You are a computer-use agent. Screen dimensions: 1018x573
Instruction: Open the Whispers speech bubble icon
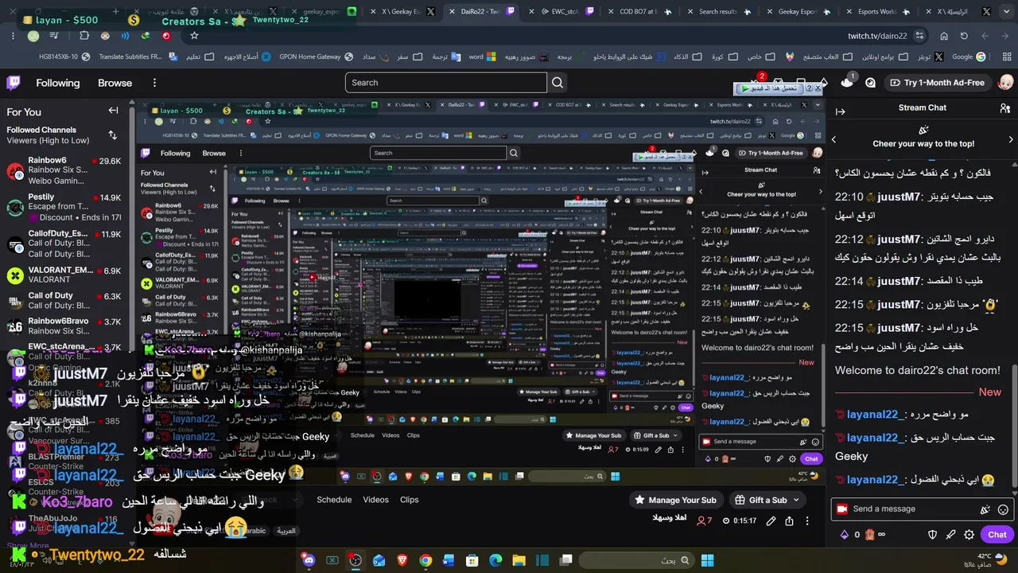tap(871, 83)
